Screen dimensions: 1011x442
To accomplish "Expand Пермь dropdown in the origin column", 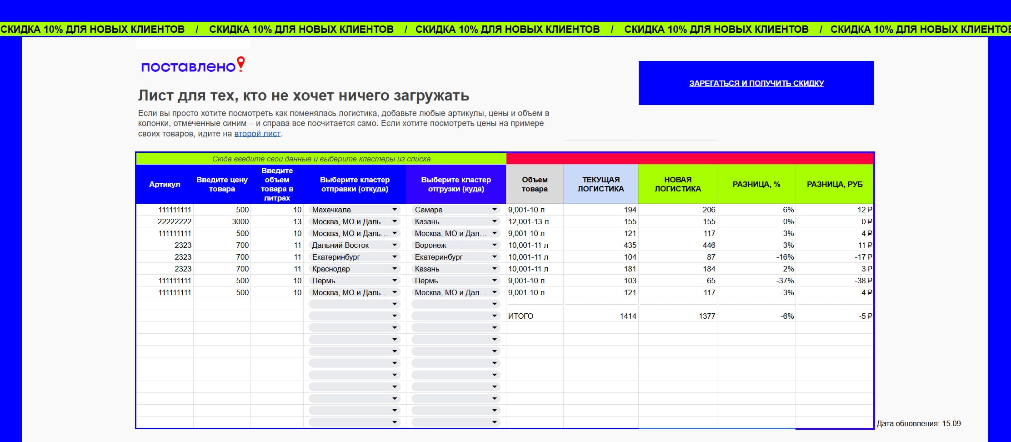I will tap(355, 281).
